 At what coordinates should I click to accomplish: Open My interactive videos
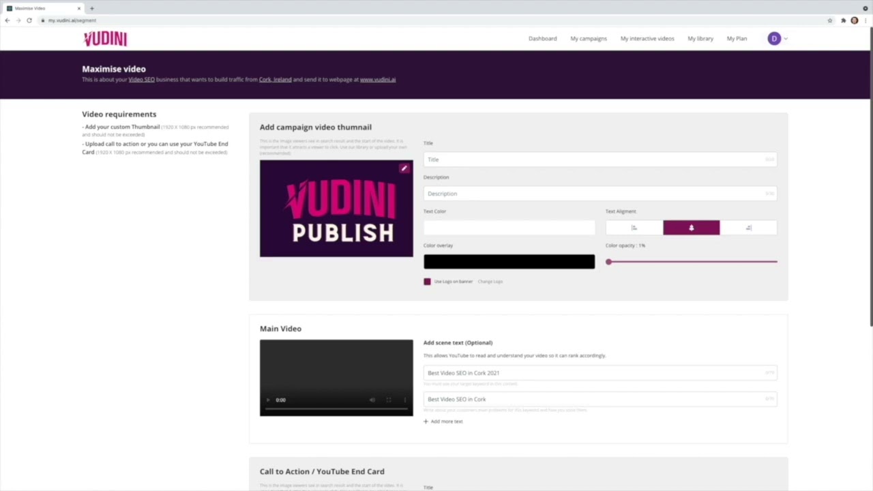point(647,39)
